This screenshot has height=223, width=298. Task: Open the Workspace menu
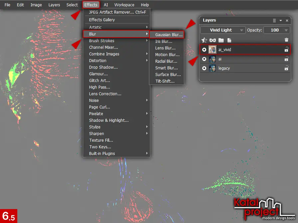124,5
